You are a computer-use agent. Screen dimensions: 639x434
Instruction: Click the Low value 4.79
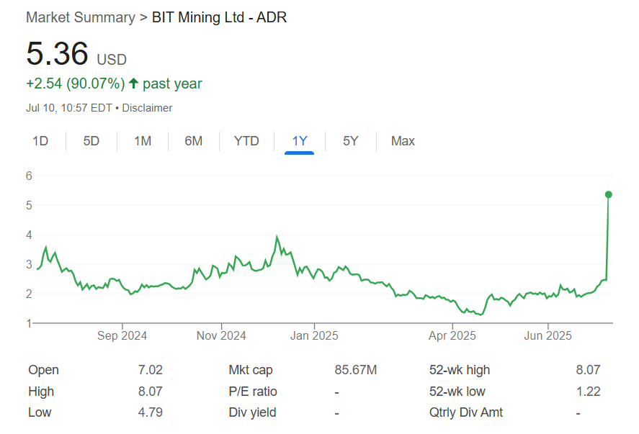click(x=151, y=412)
